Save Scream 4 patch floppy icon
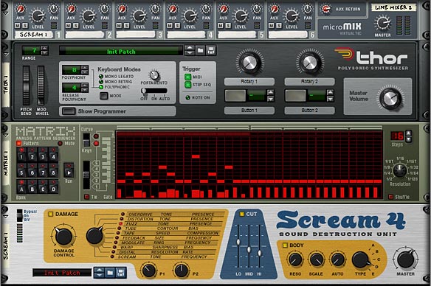 tap(120, 273)
